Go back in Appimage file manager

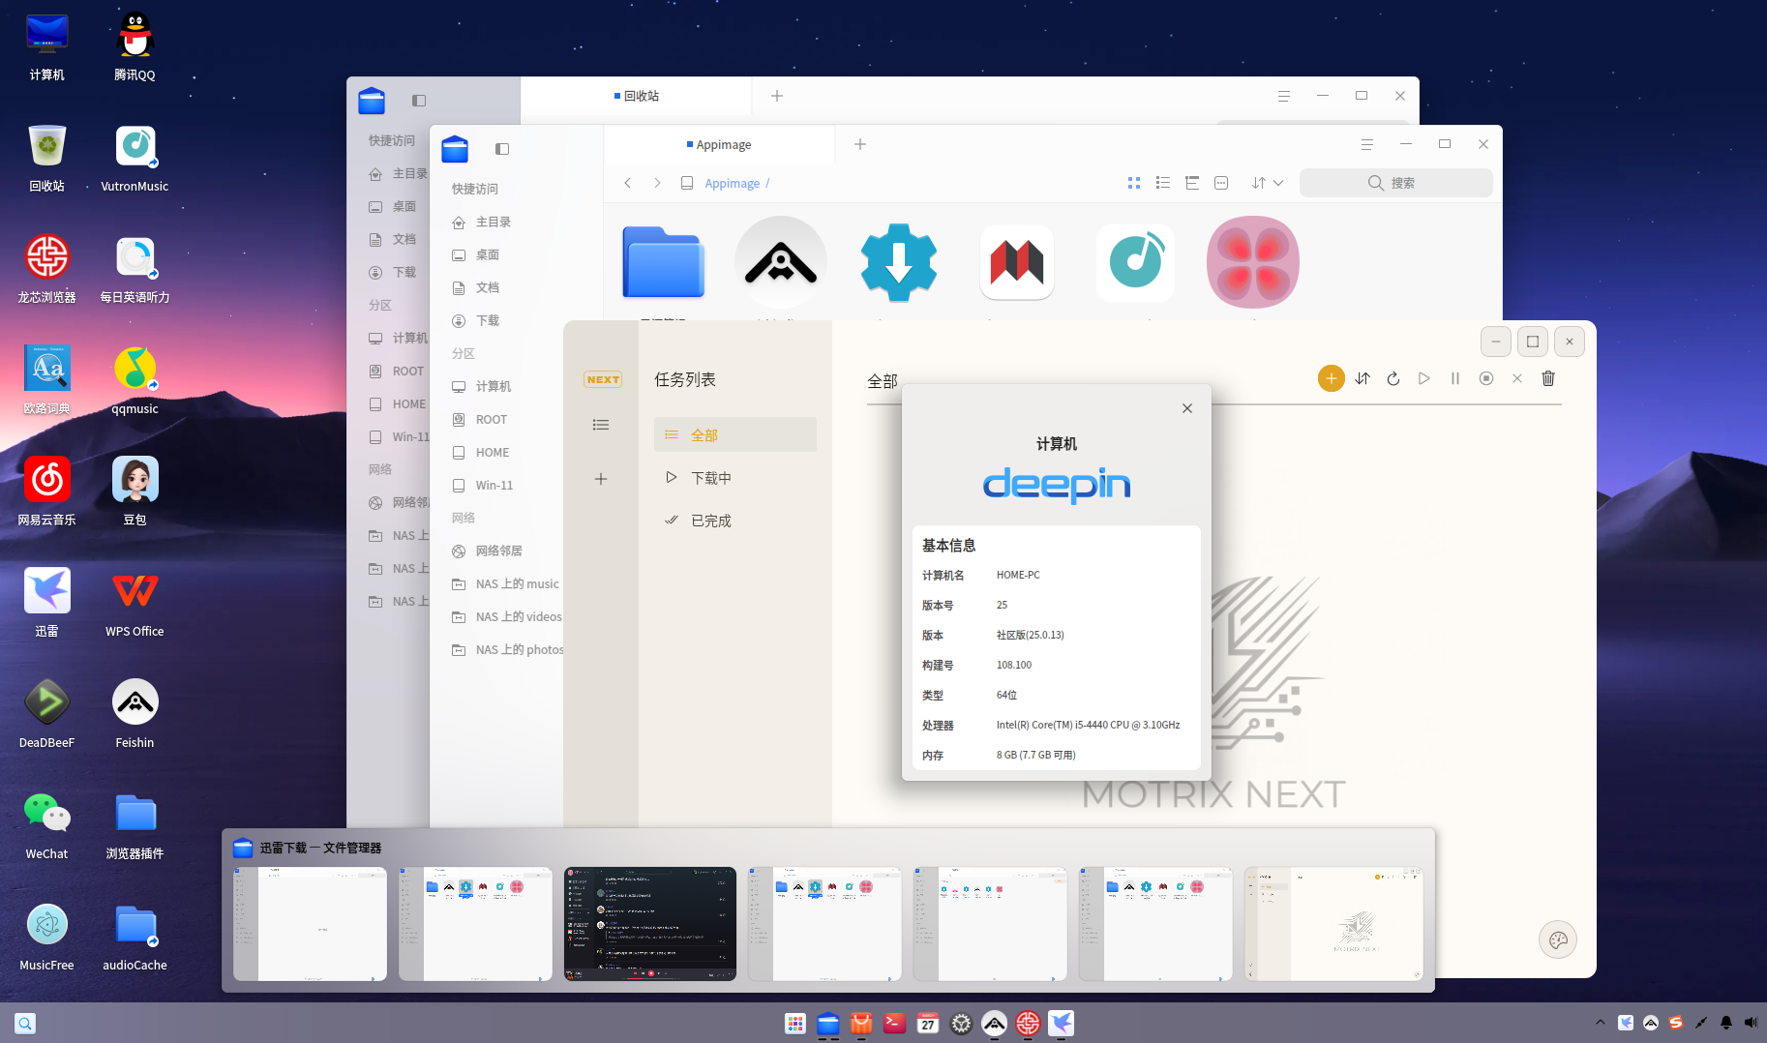coord(628,183)
